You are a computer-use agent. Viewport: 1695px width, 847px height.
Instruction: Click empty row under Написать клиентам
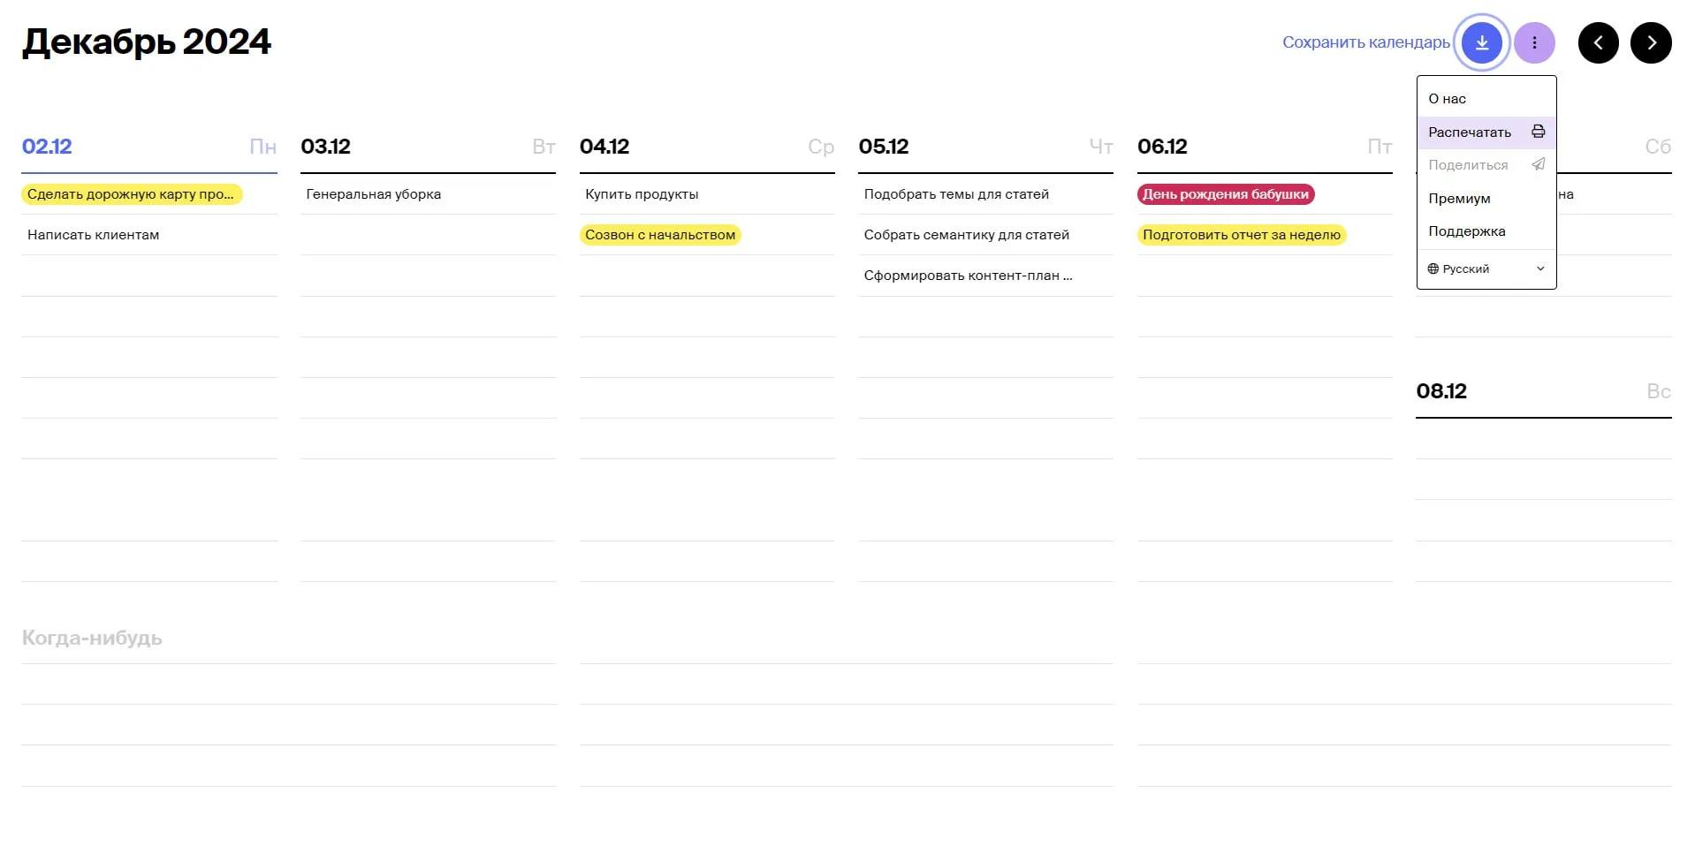pos(148,276)
